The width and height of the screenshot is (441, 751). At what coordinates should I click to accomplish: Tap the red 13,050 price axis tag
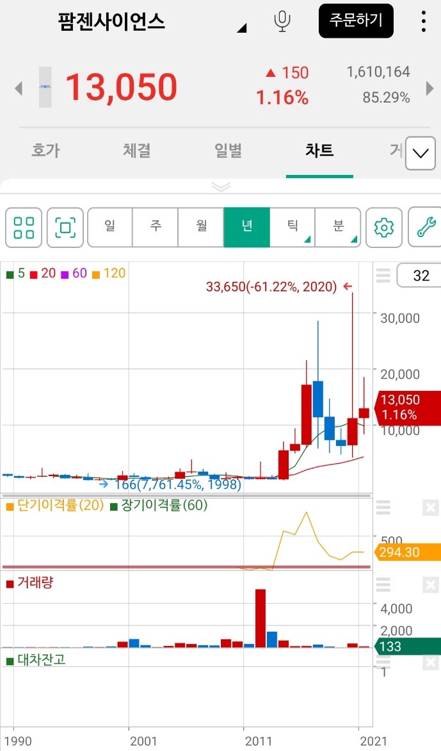click(407, 407)
